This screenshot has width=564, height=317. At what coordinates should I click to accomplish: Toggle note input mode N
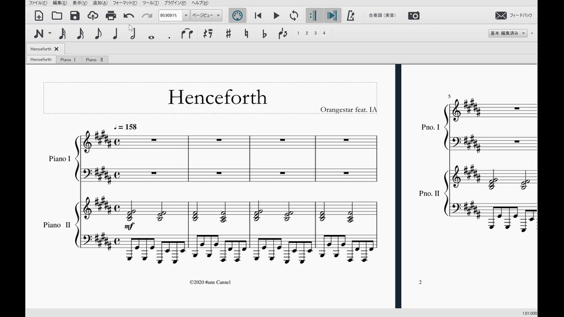pos(39,33)
